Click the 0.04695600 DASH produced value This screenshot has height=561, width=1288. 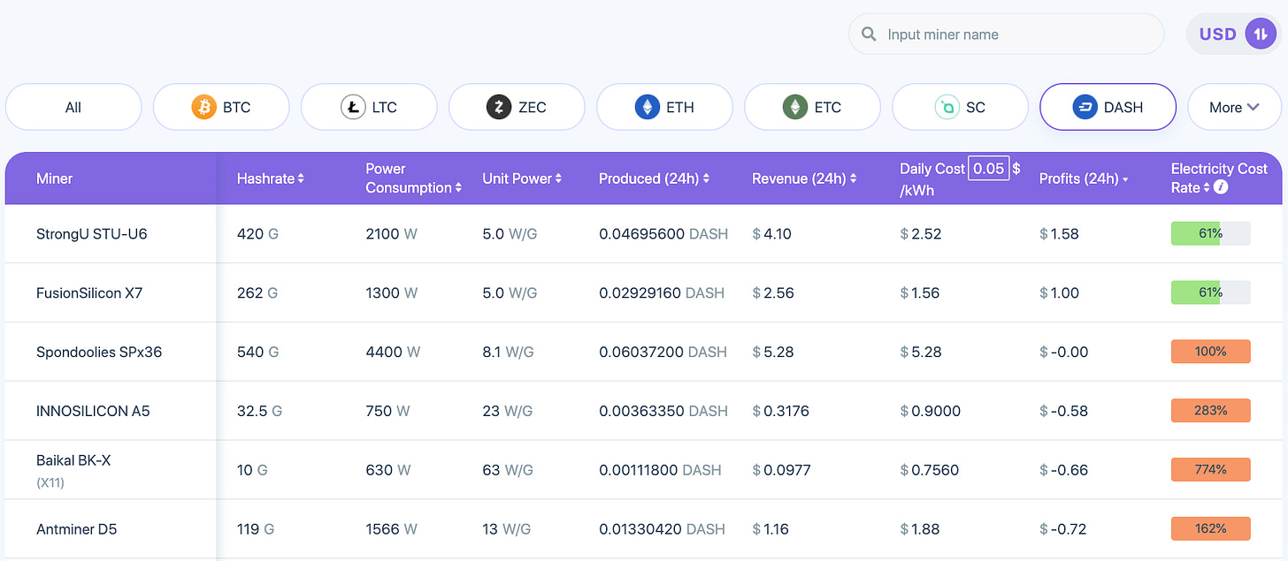[x=663, y=234]
